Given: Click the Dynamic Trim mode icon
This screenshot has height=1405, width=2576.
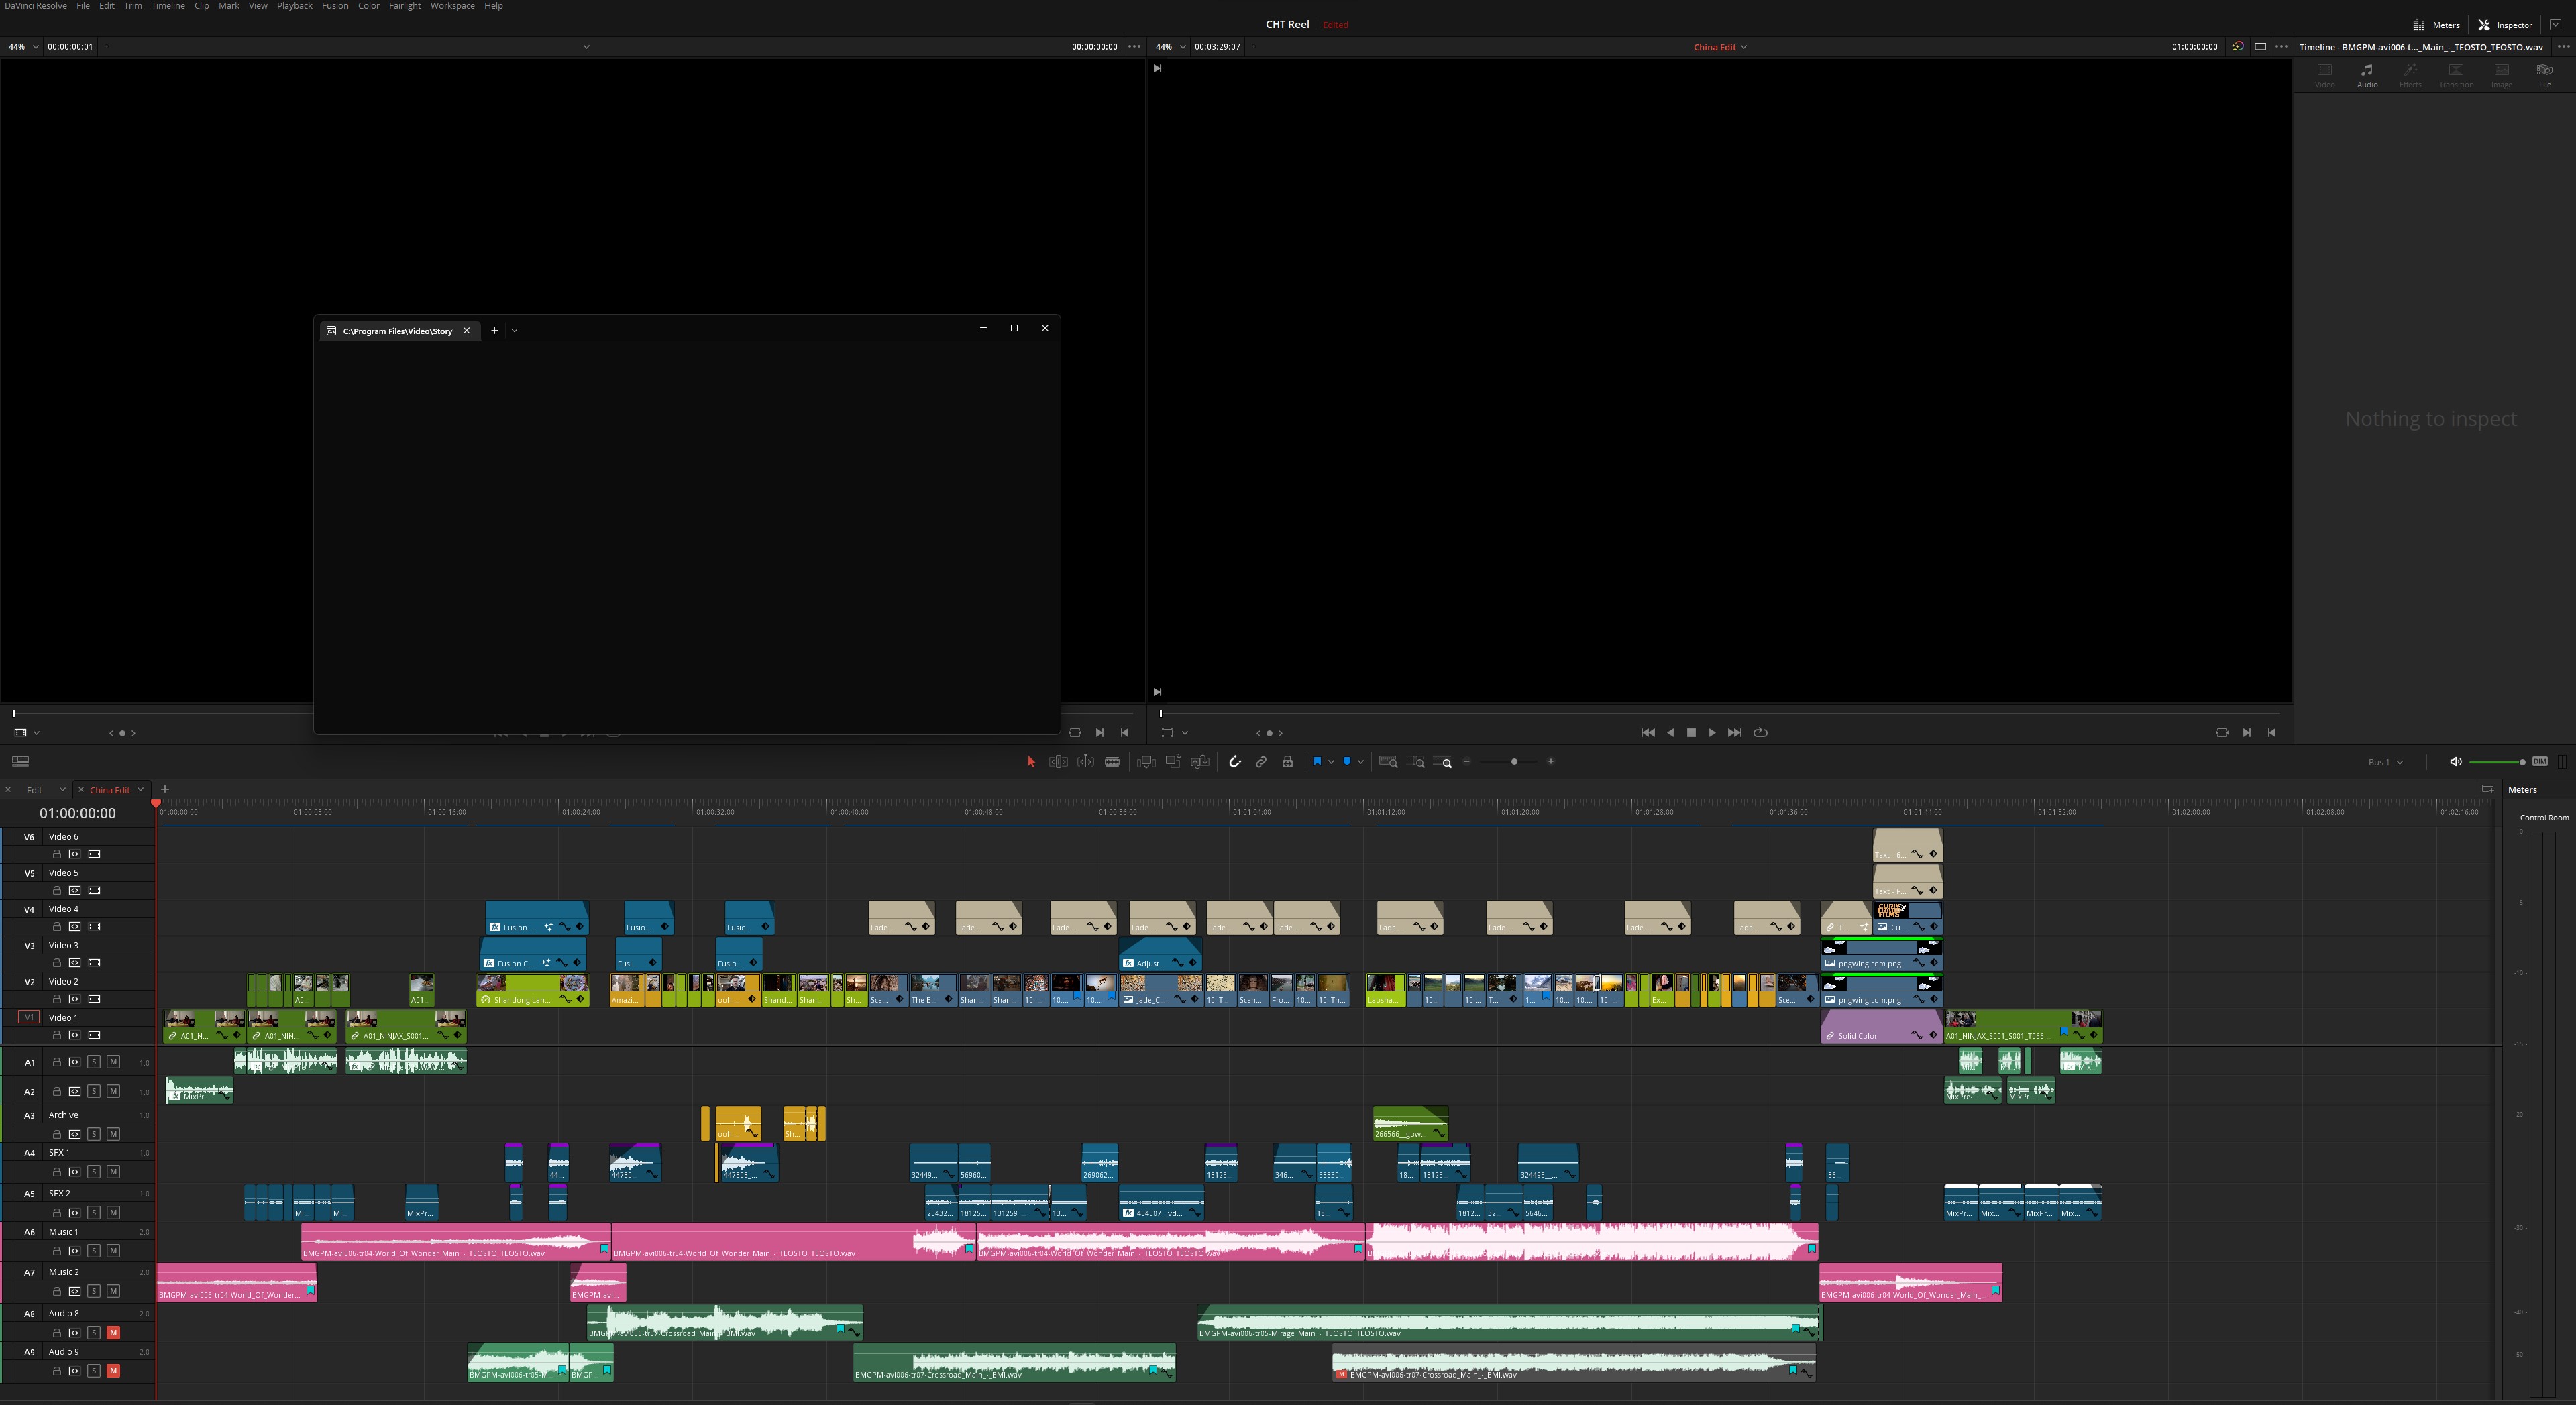Looking at the screenshot, I should coord(1086,762).
